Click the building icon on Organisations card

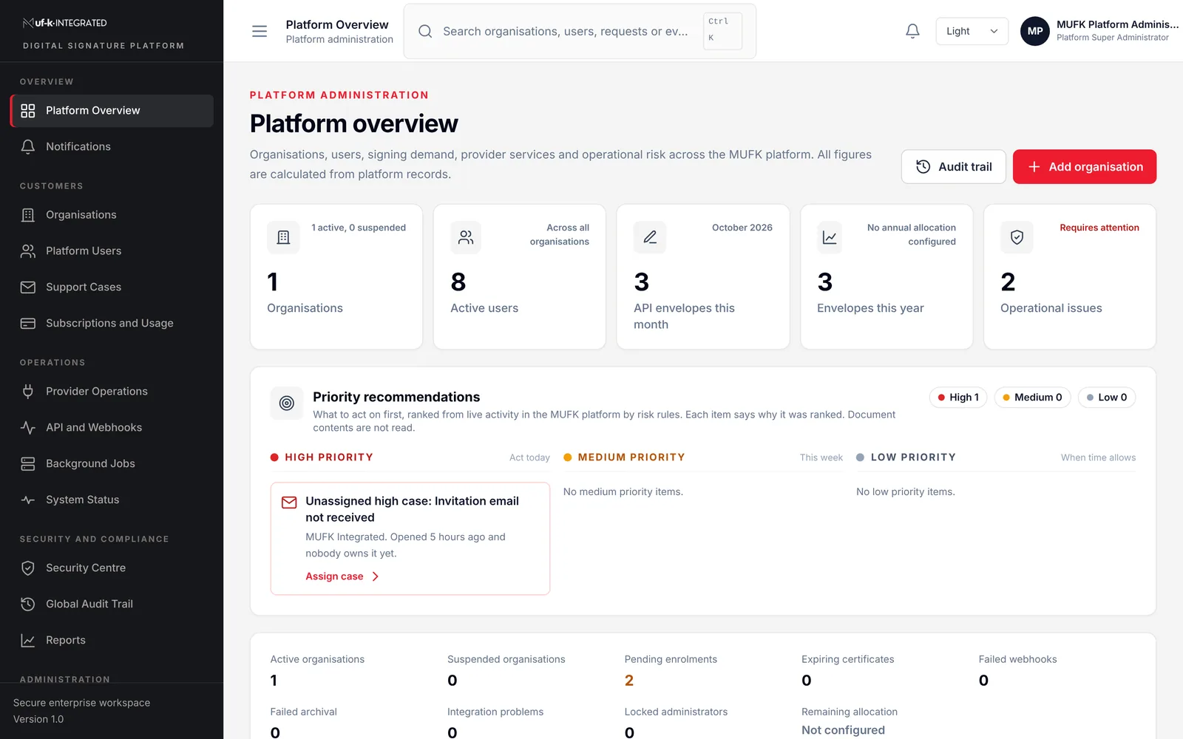283,237
